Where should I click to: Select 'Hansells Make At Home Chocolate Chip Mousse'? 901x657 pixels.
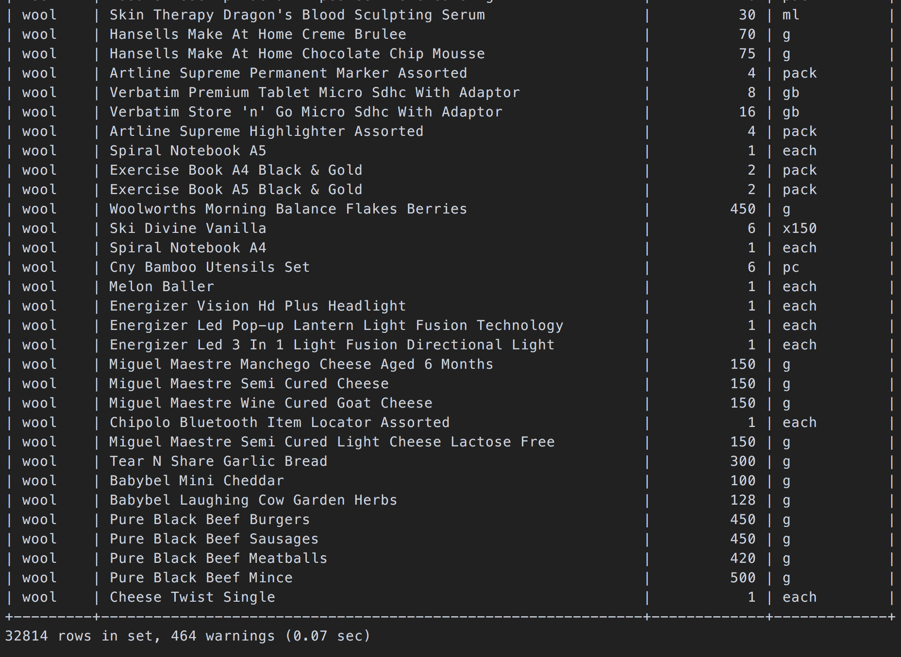pos(297,54)
